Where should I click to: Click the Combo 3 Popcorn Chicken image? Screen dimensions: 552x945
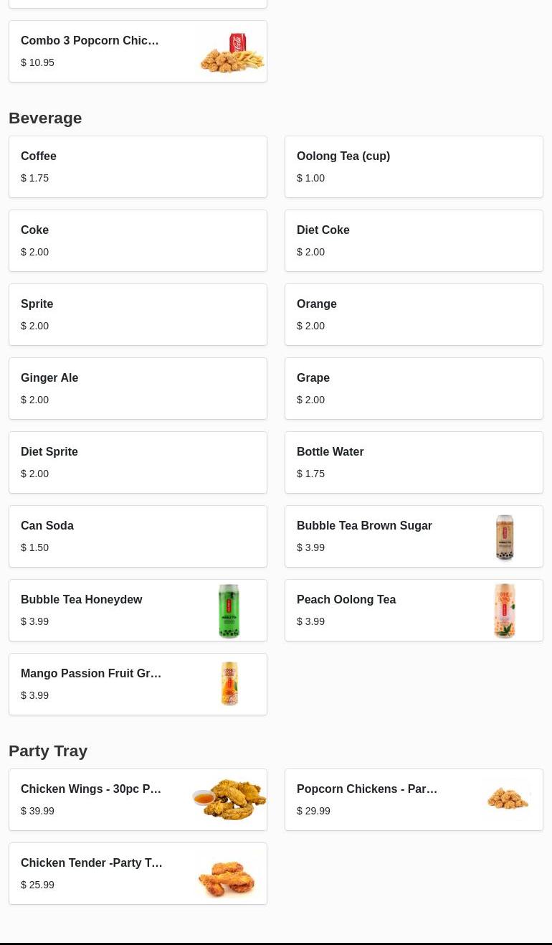coord(231,52)
